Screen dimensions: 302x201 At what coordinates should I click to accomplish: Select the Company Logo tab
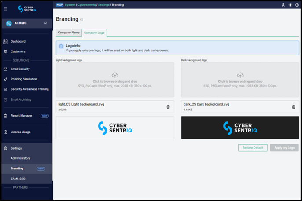94,33
